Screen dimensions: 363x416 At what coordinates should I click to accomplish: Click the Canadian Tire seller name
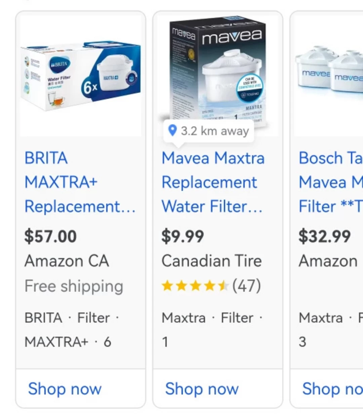pyautogui.click(x=211, y=261)
